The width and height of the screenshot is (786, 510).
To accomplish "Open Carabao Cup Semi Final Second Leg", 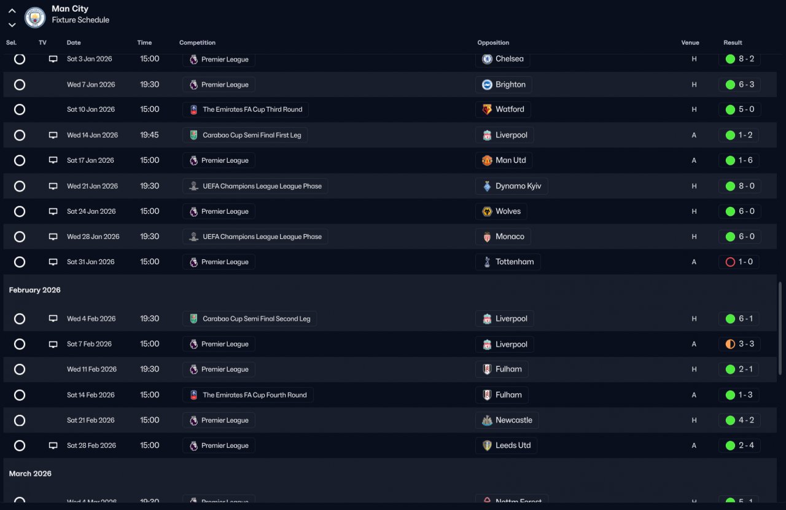I will pos(250,319).
